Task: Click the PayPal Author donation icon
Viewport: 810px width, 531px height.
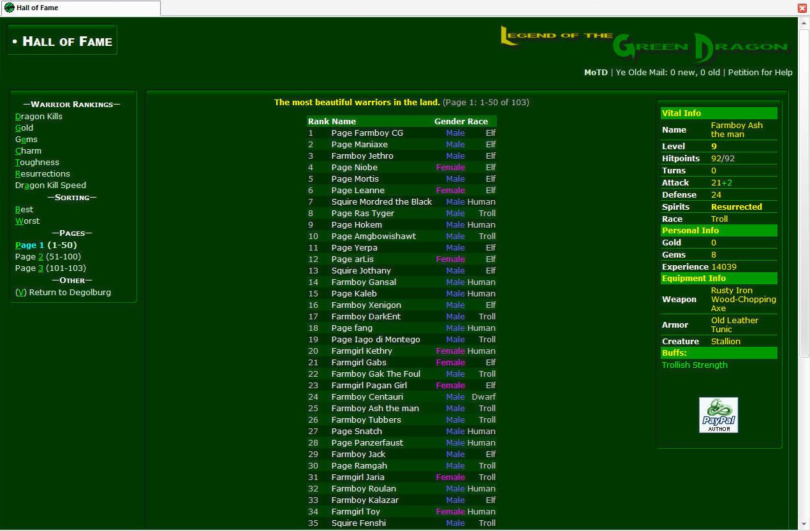Action: [718, 415]
